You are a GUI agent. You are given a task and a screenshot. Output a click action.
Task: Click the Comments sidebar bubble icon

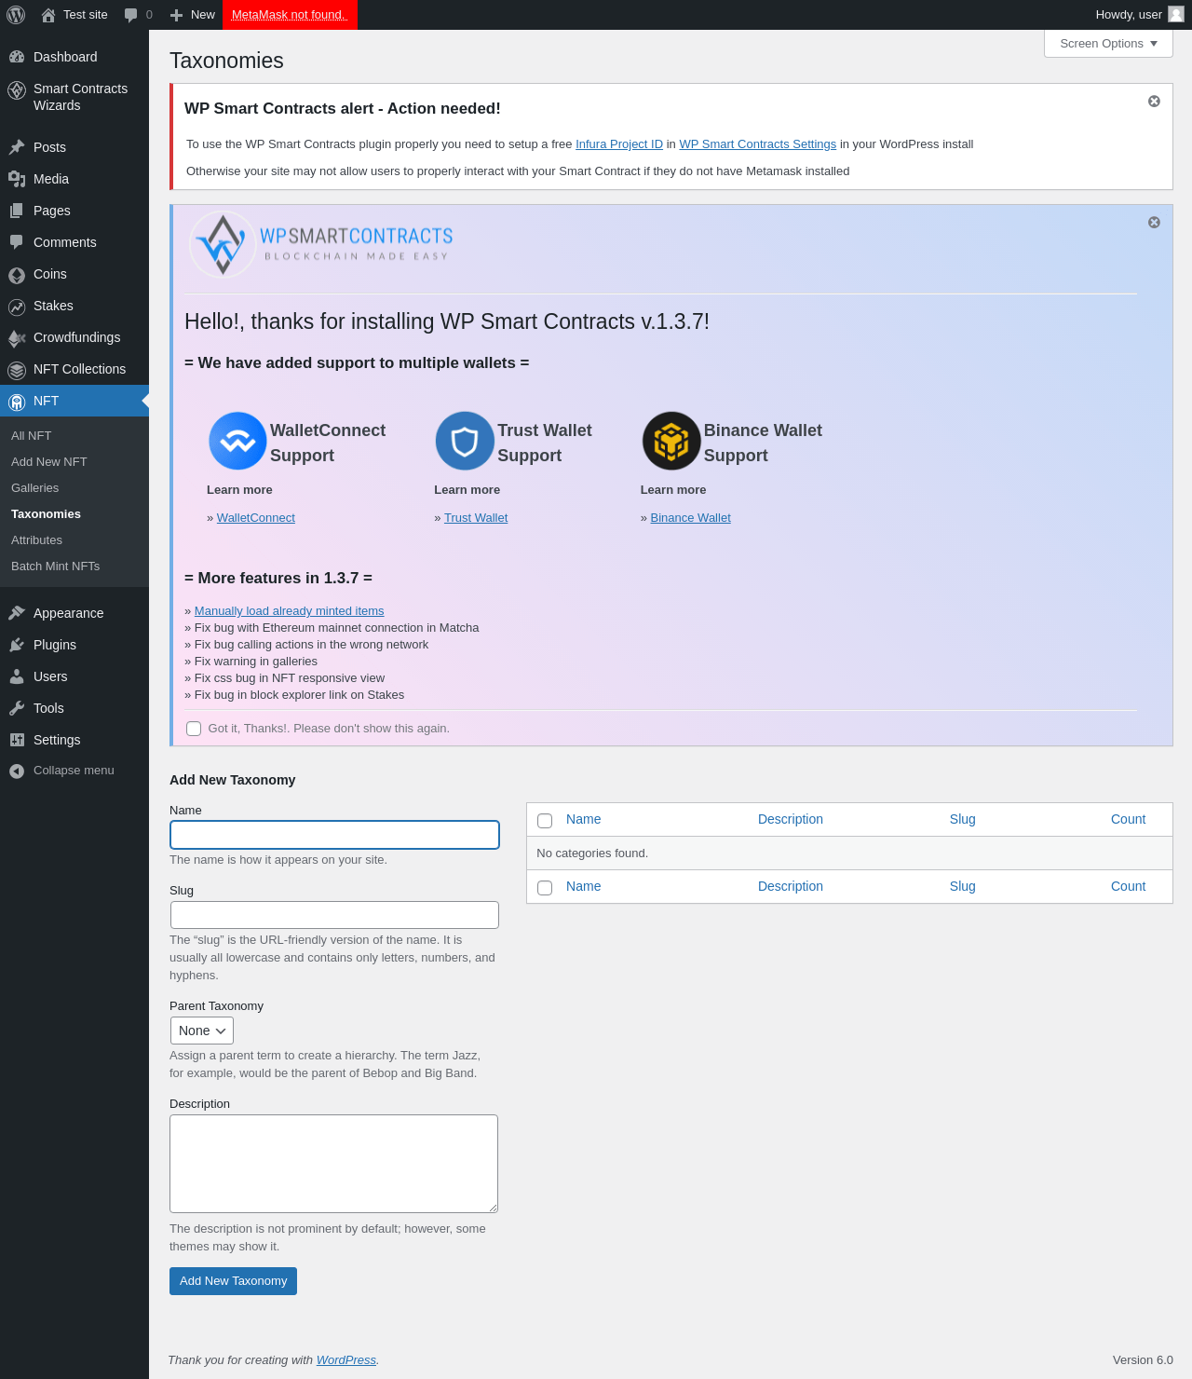(17, 242)
